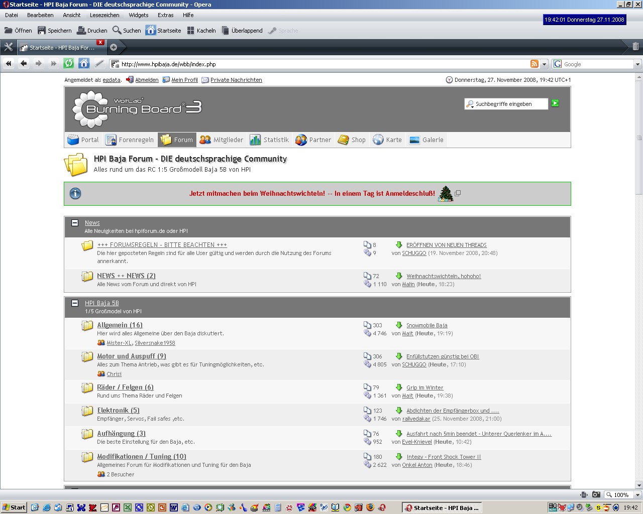Switch to the Portal forum tab

(x=83, y=140)
